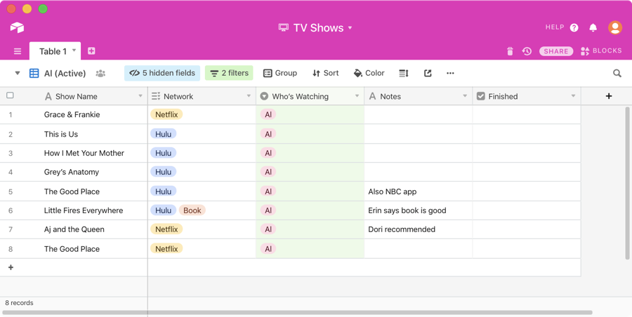Image resolution: width=632 pixels, height=317 pixels.
Task: Open the Finished column dropdown arrow
Action: [573, 96]
